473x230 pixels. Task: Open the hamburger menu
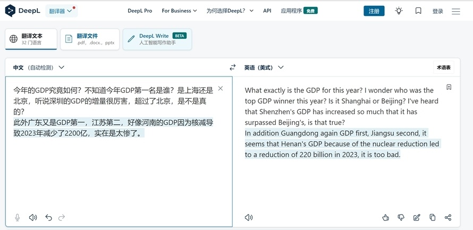click(456, 12)
